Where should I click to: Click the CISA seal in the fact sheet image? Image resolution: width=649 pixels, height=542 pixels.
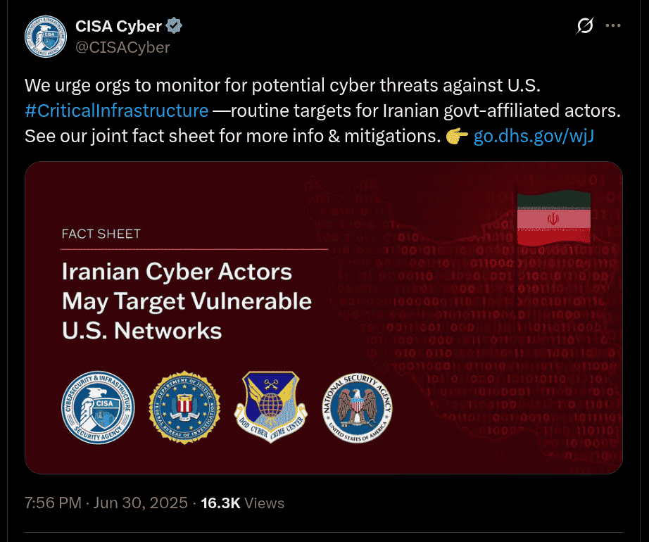click(98, 405)
